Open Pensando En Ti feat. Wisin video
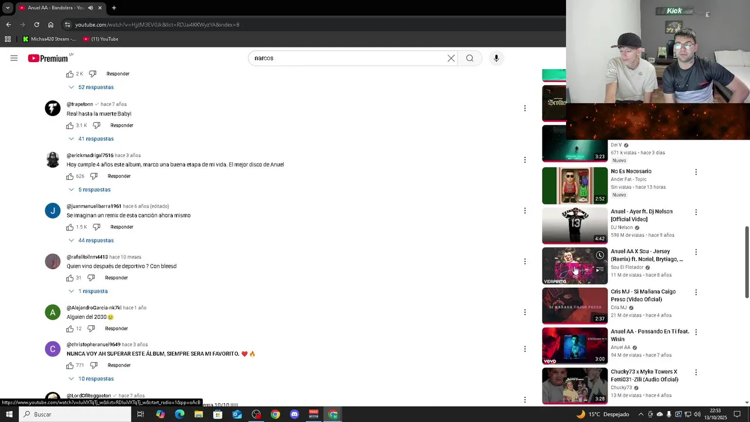This screenshot has width=750, height=422. (575, 346)
